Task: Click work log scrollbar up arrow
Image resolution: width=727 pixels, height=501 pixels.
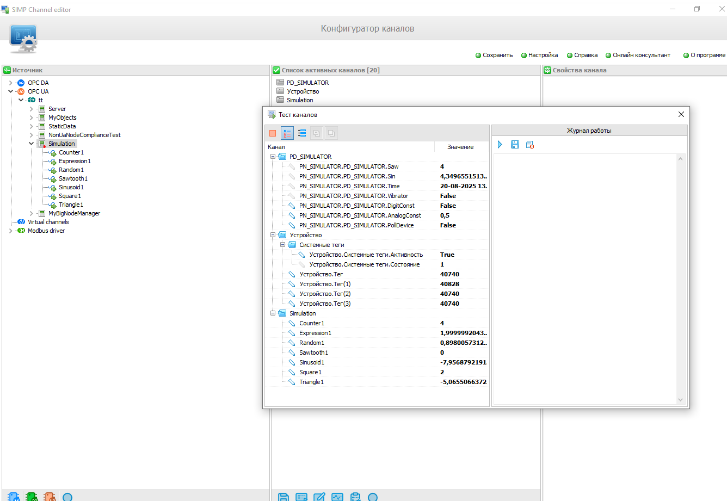Action: coord(680,159)
